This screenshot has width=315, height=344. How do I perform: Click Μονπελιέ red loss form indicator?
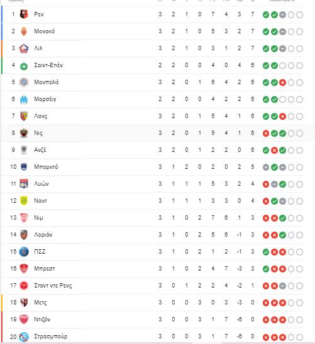pyautogui.click(x=282, y=82)
